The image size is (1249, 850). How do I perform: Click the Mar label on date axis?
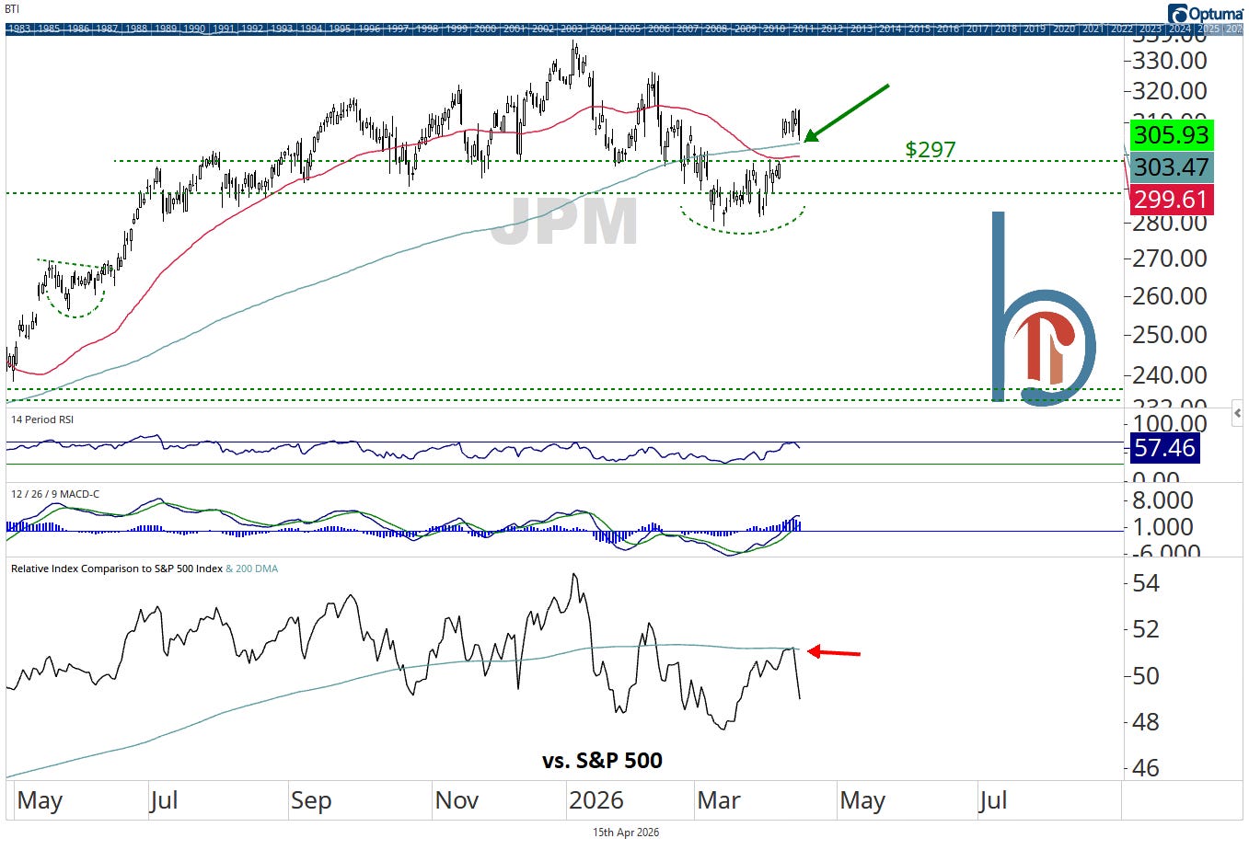click(719, 800)
